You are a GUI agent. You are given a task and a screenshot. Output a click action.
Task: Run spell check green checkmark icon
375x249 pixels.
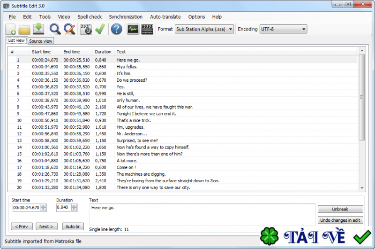click(x=100, y=29)
